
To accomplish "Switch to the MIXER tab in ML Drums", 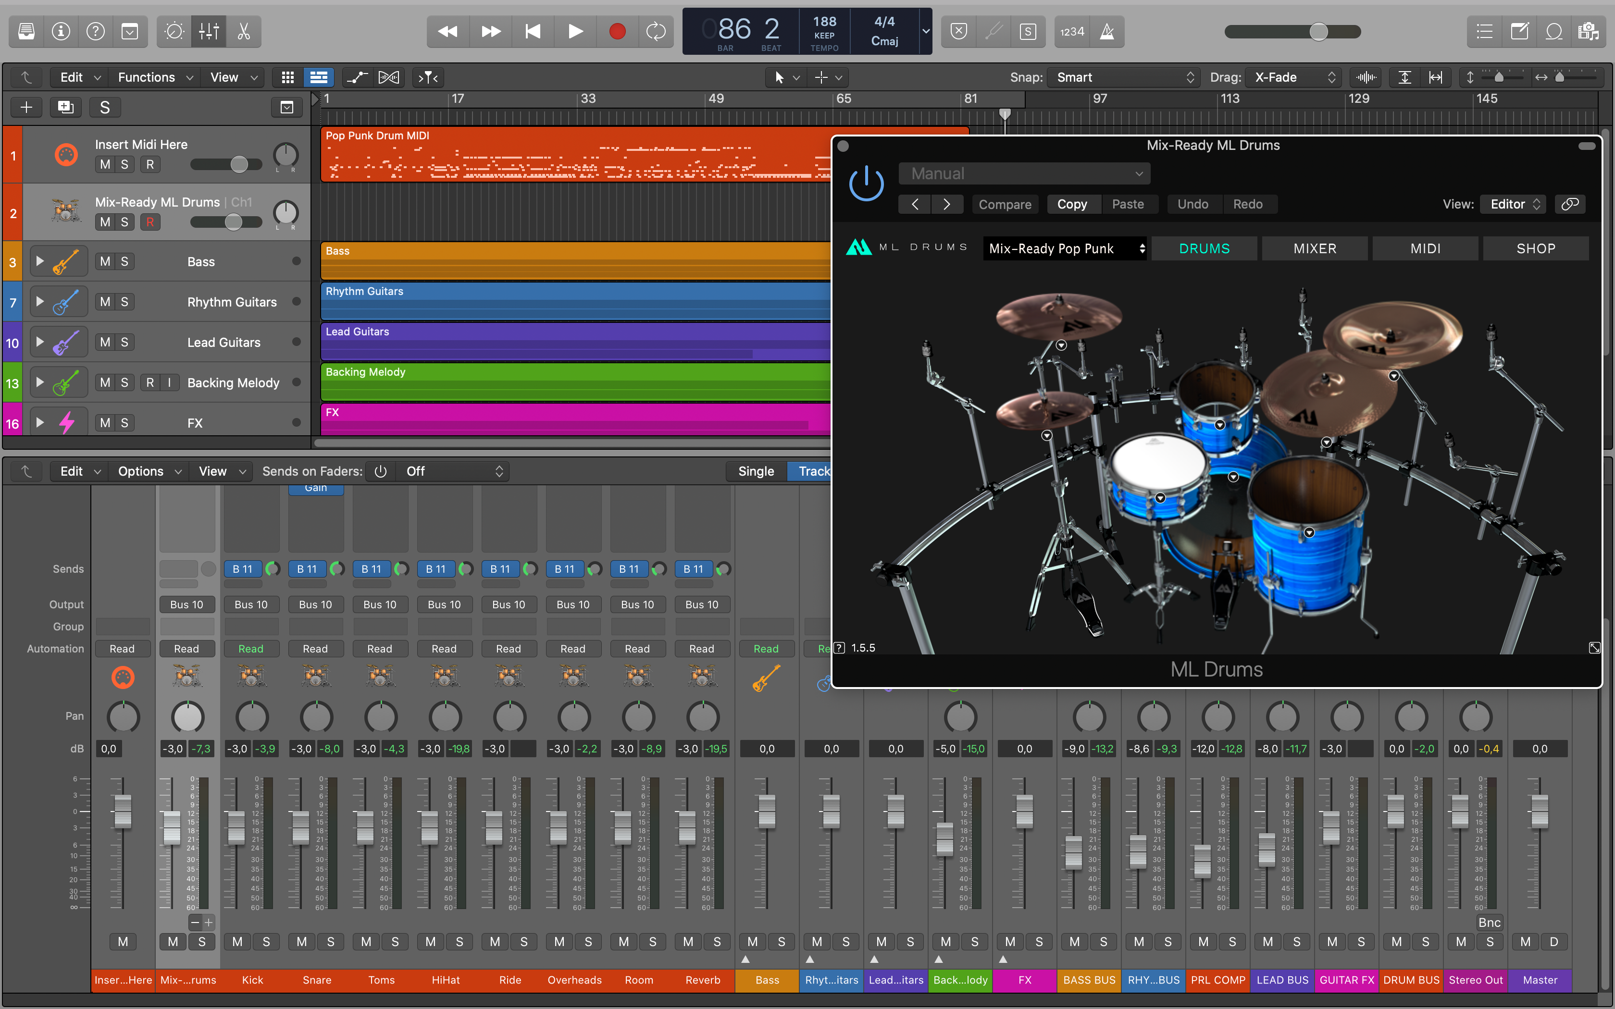I will click(1314, 249).
